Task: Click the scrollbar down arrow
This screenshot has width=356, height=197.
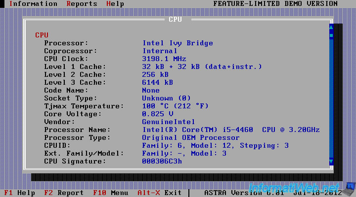Action: (x=331, y=162)
